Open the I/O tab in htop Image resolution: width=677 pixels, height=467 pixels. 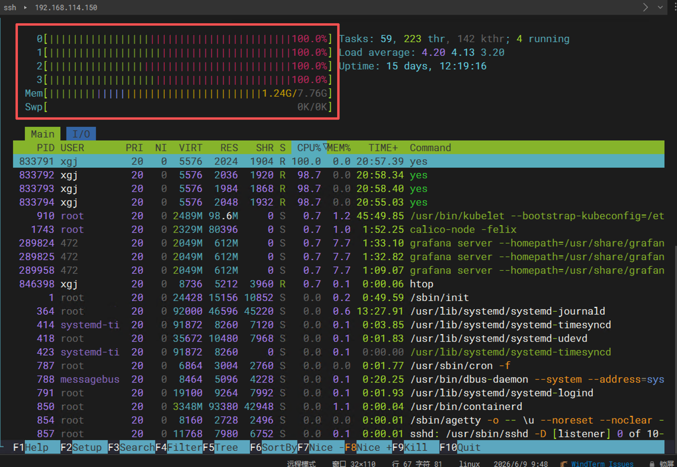[81, 134]
